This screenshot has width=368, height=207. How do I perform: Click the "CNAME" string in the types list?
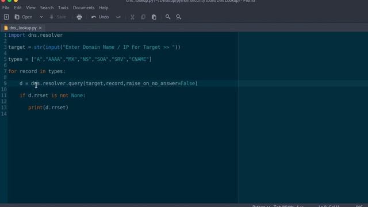click(x=139, y=59)
